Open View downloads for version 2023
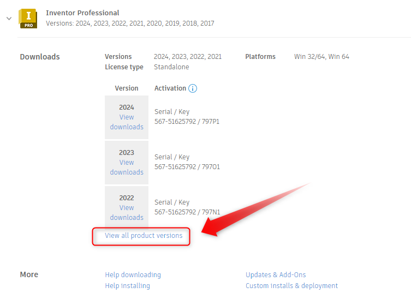 127,168
